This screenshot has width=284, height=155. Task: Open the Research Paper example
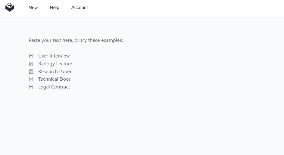click(55, 72)
